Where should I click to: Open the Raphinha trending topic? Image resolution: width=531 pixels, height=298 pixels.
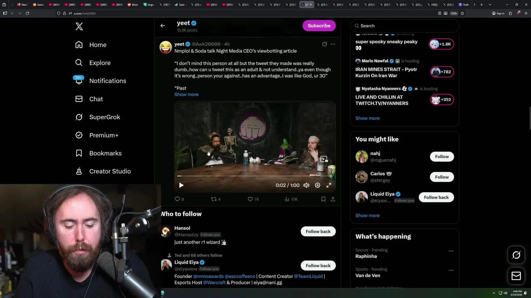[x=366, y=256]
